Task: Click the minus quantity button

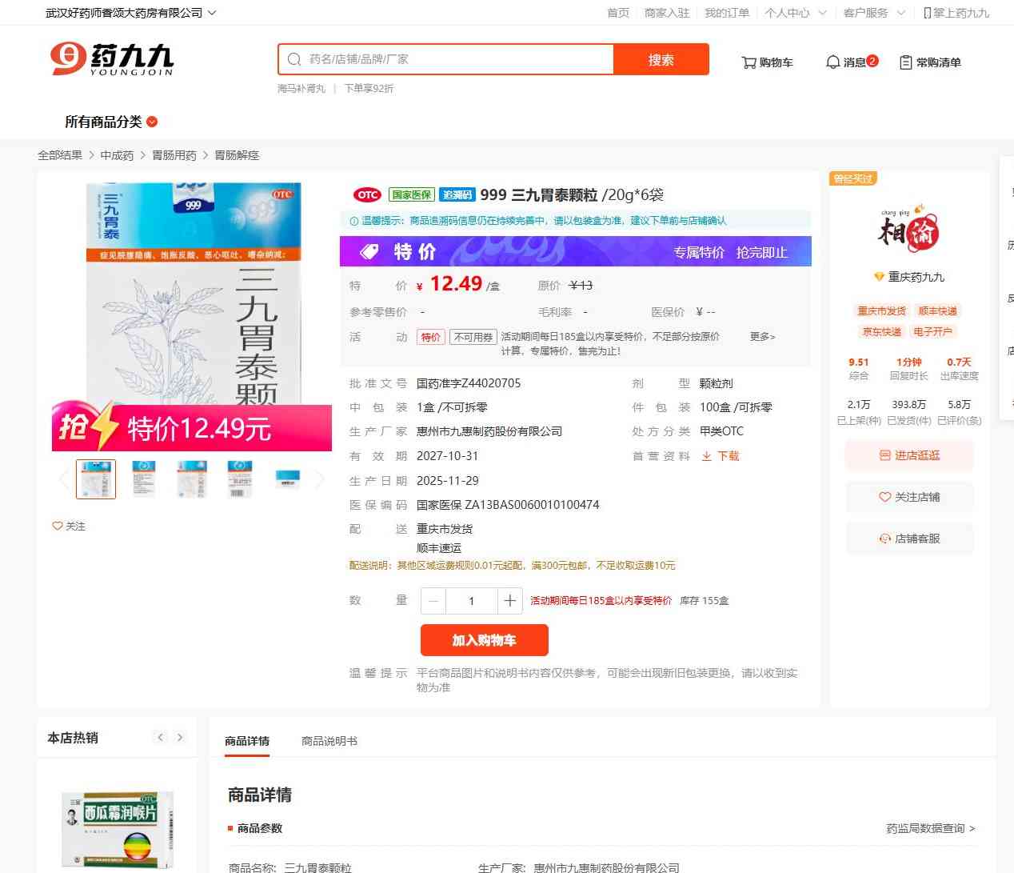Action: 433,601
